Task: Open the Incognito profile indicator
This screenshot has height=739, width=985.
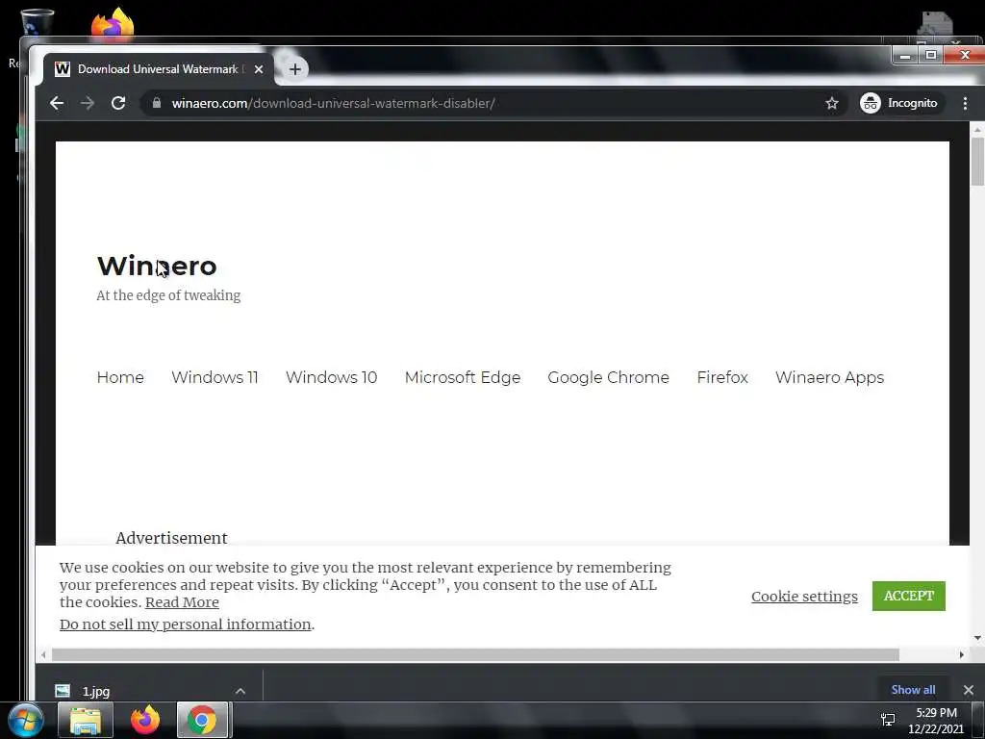Action: 899,103
